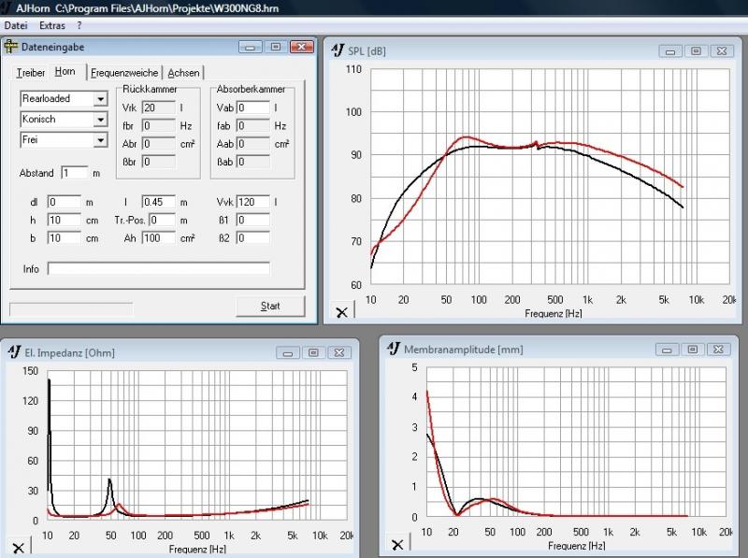Close the El. Impedanz window
The image size is (748, 558).
[x=339, y=353]
